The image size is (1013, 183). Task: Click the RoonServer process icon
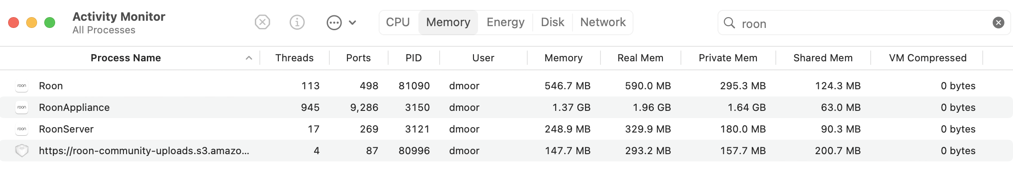22,129
